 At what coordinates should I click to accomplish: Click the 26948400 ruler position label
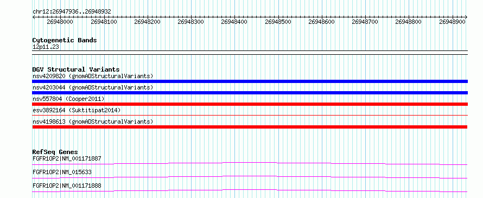[x=234, y=22]
